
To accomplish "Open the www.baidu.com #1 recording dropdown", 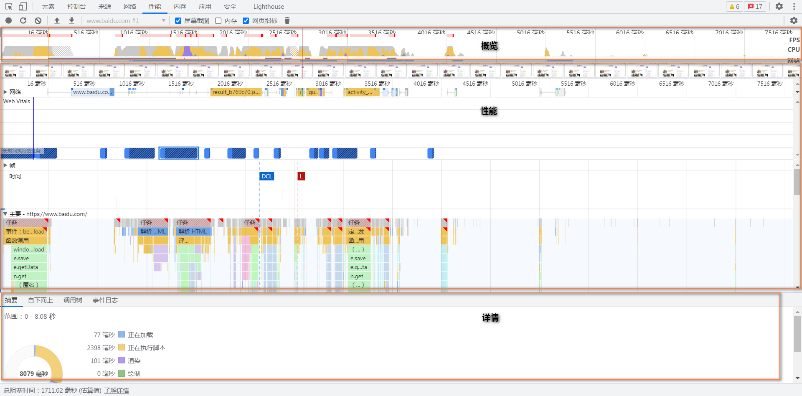I will (x=163, y=20).
